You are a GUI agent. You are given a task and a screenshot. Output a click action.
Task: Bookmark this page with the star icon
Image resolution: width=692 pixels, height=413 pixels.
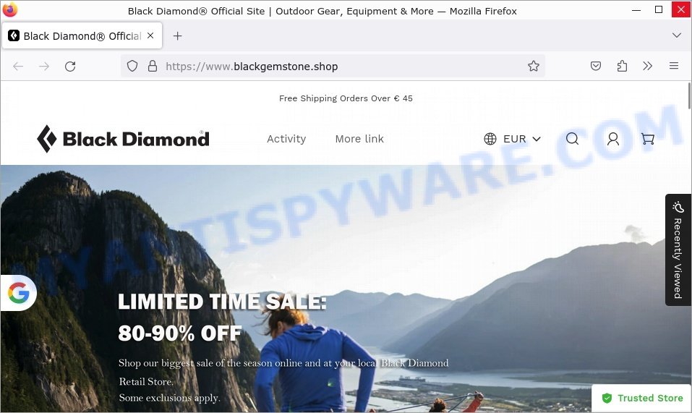click(534, 67)
